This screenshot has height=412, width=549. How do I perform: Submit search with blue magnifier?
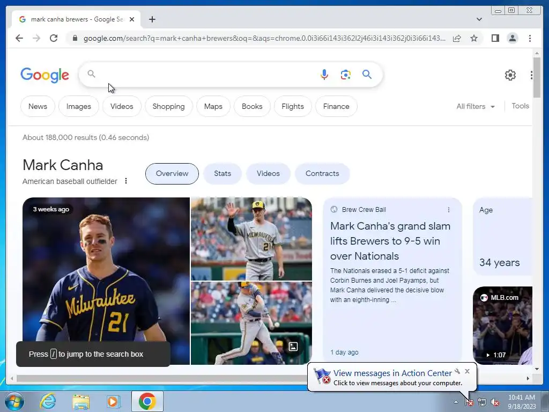367,74
